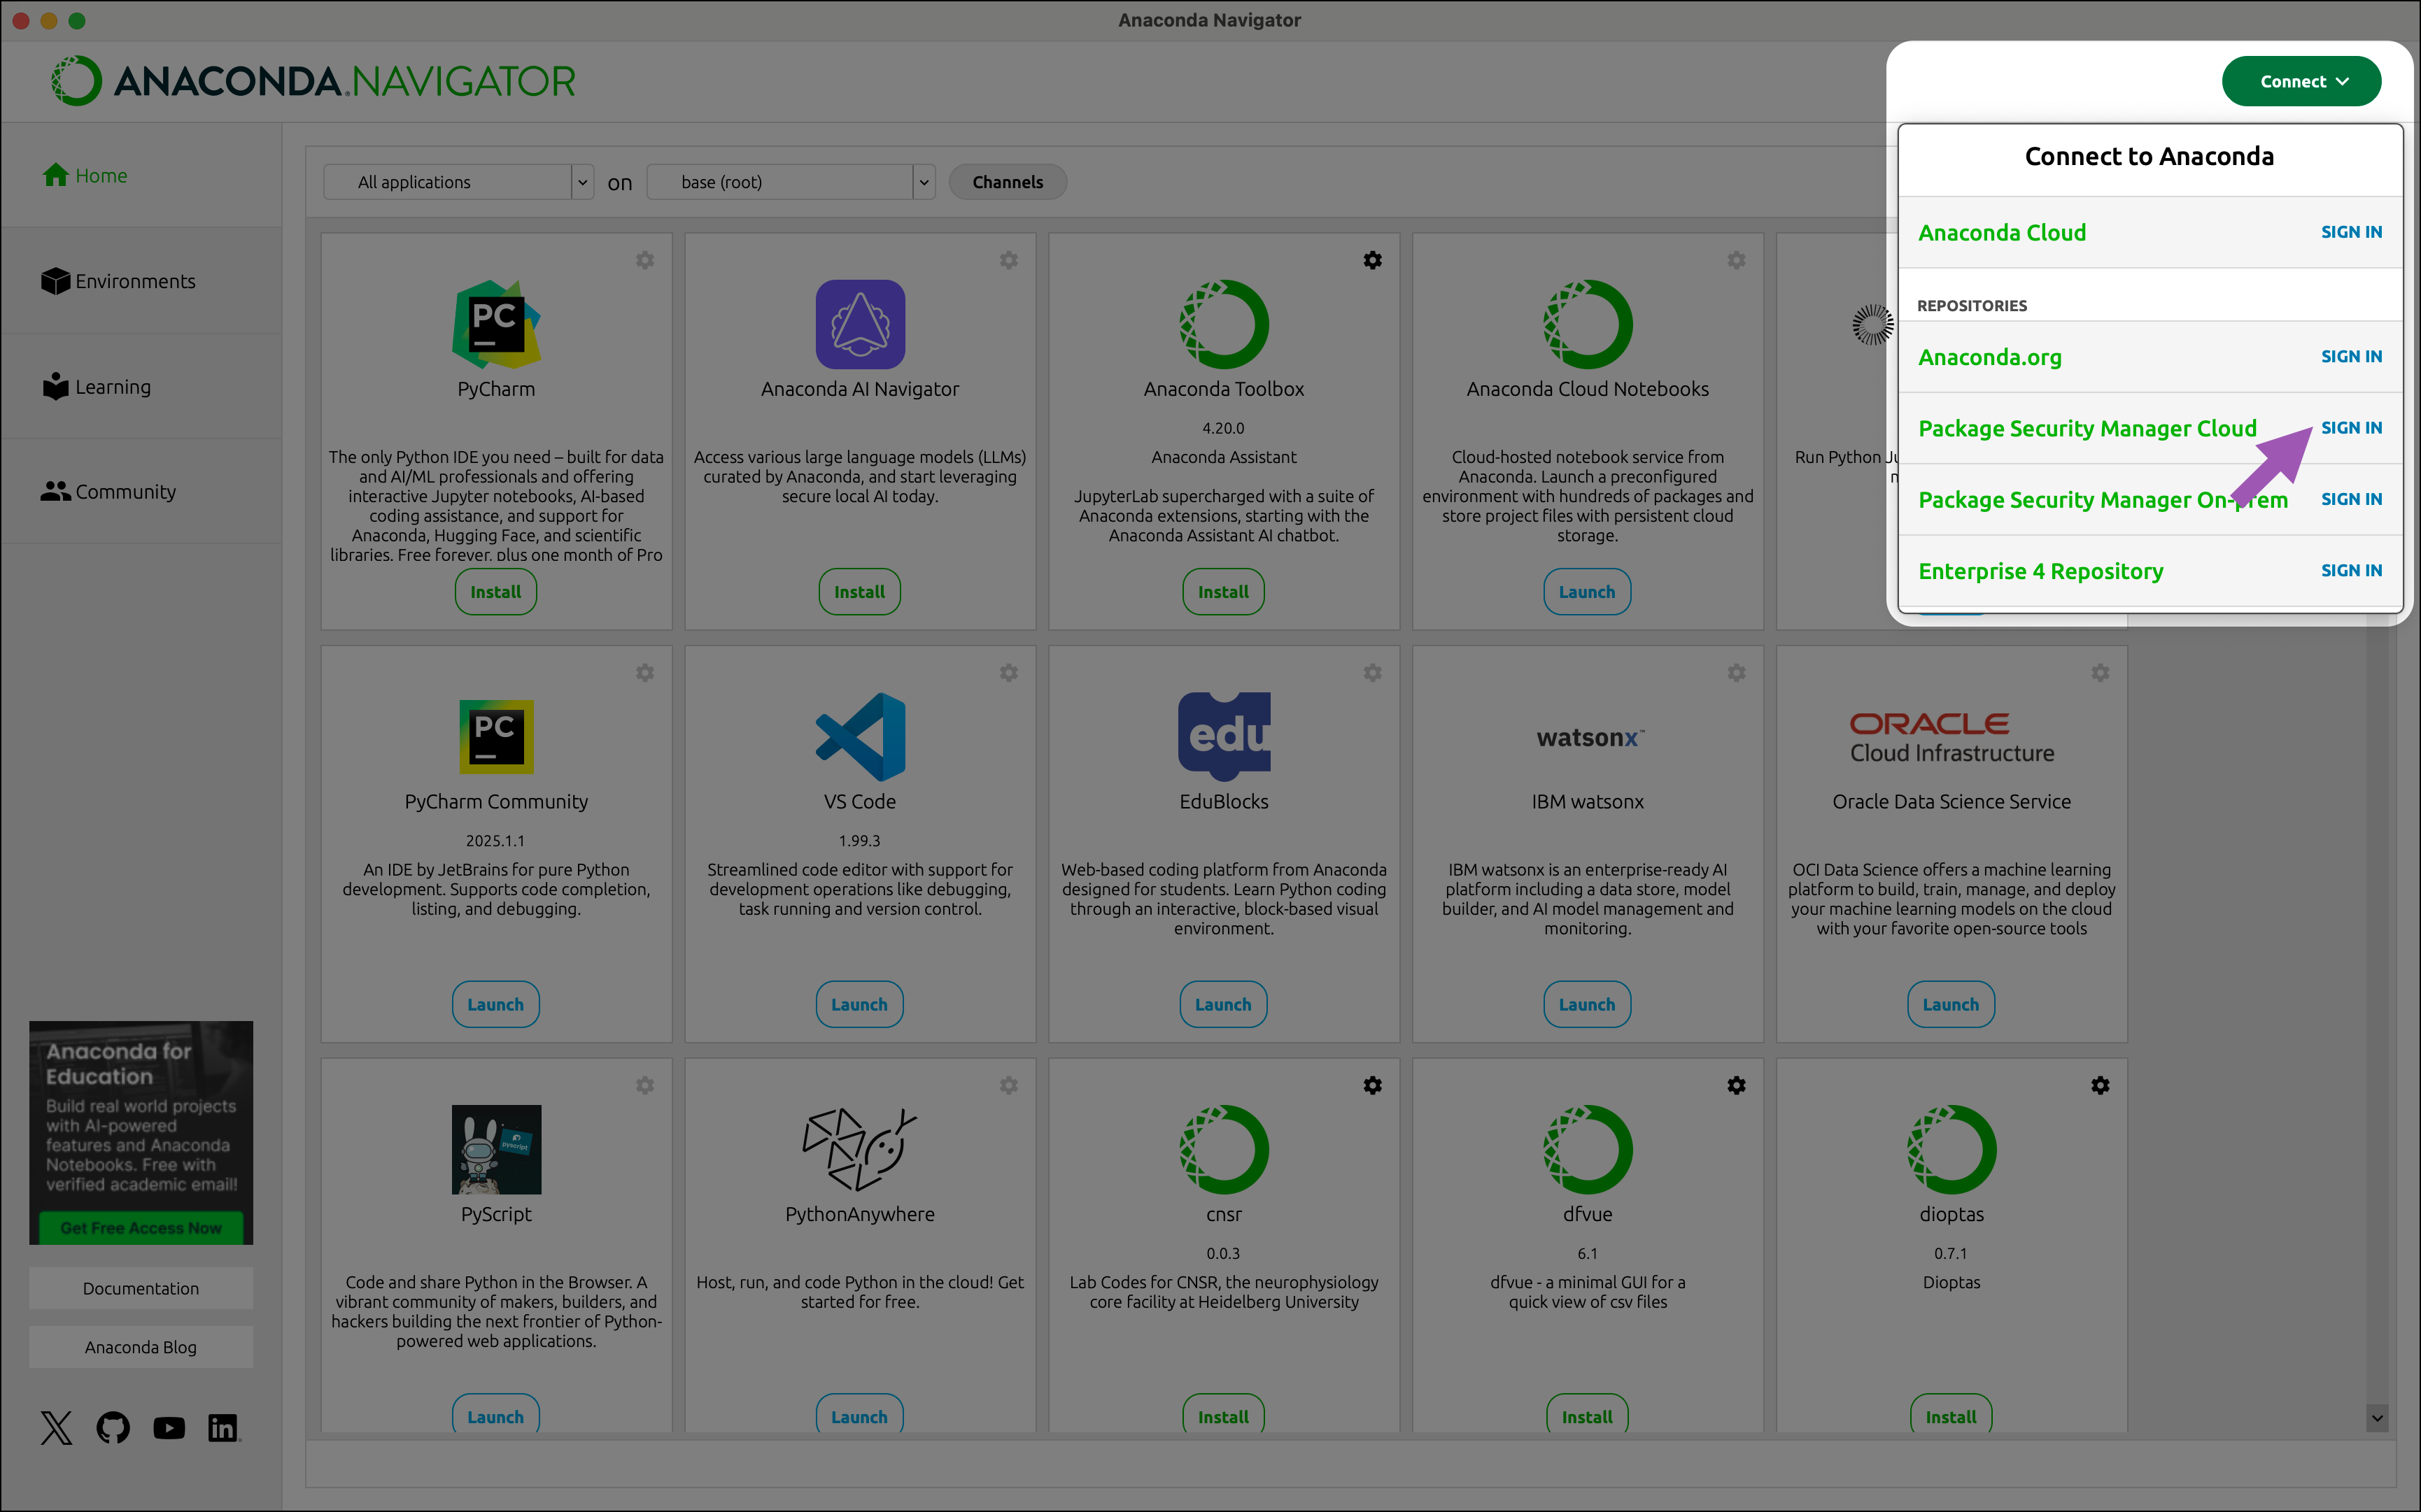Open the GitHub icon link in sidebar

[x=112, y=1427]
